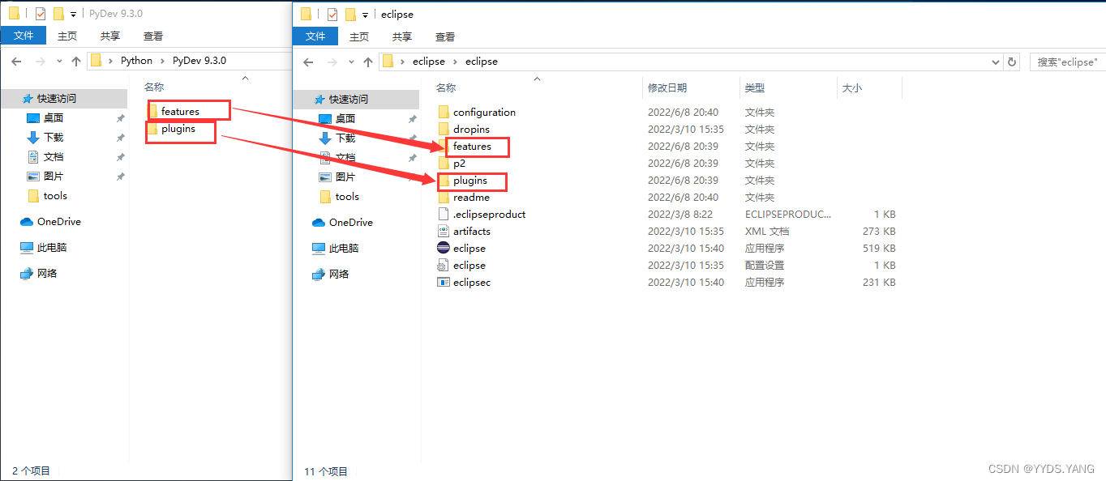The image size is (1106, 481).
Task: Open OneDrive in PyDev window sidebar
Action: click(59, 221)
